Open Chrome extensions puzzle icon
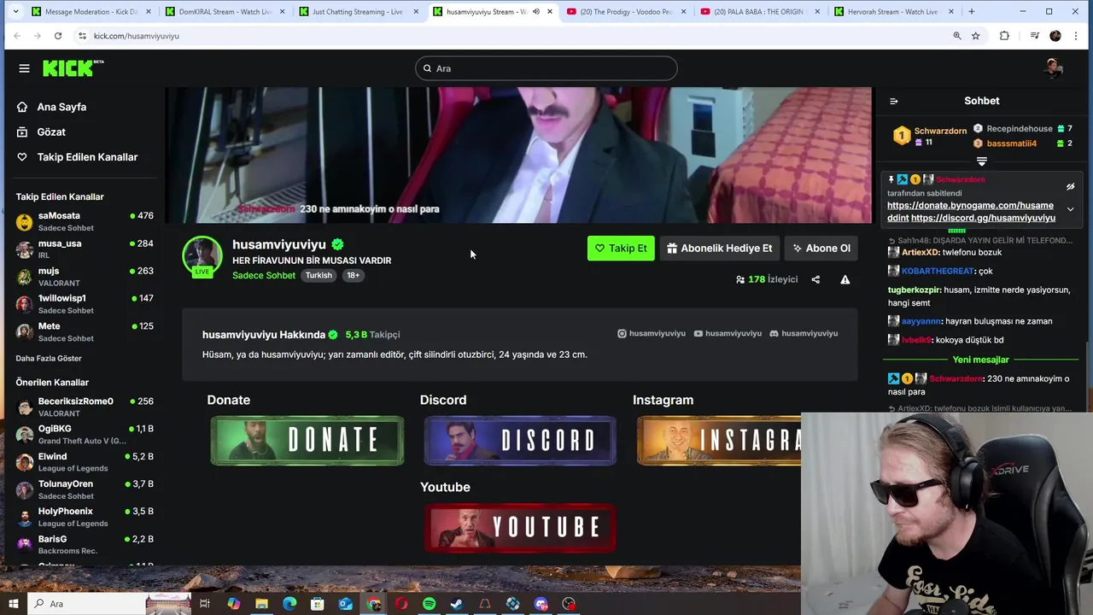This screenshot has width=1093, height=615. point(1004,36)
